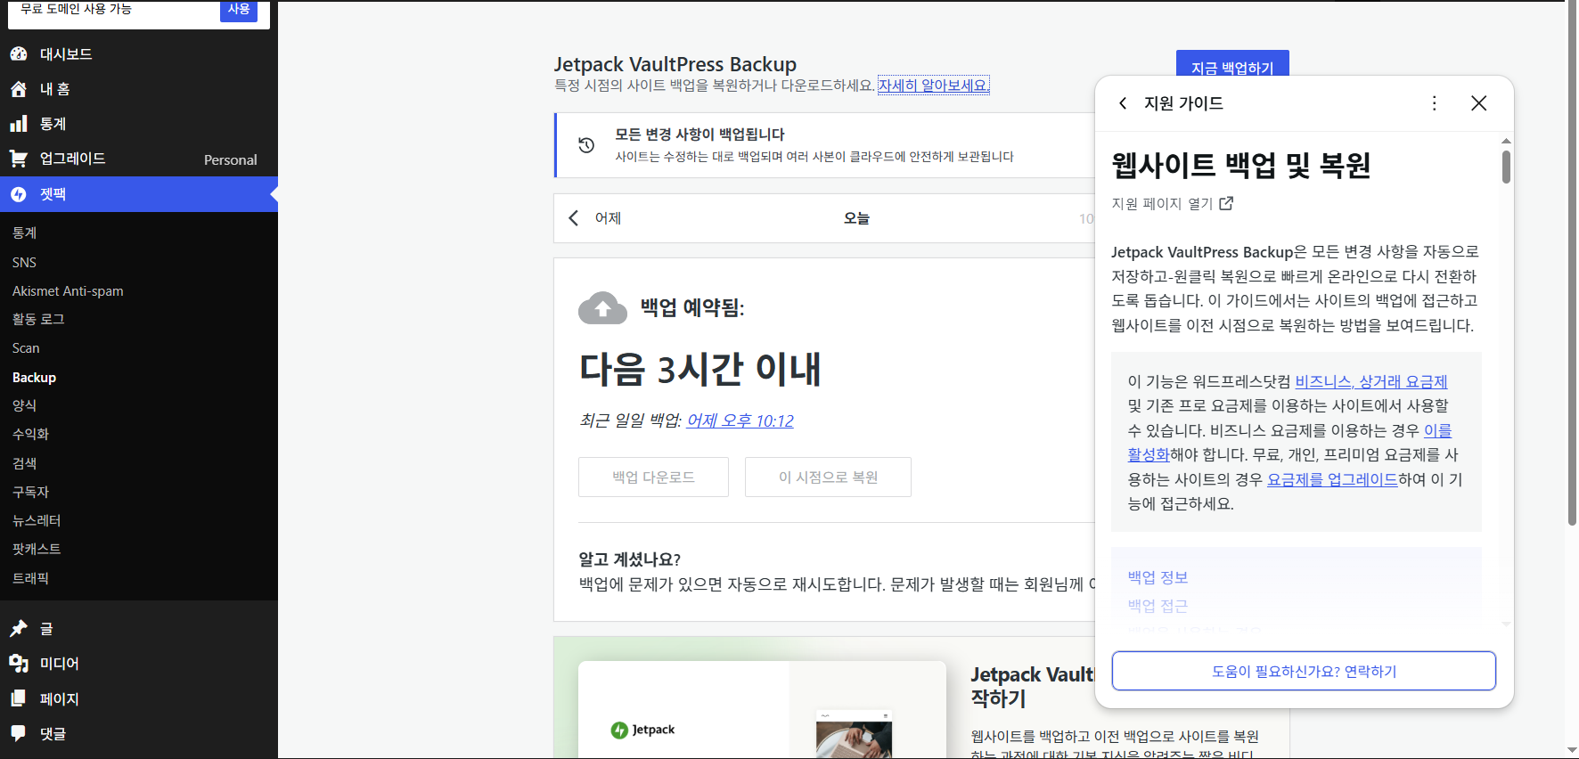This screenshot has height=759, width=1579.
Task: Click the 업그레이드 shopping cart icon
Action: [x=19, y=159]
